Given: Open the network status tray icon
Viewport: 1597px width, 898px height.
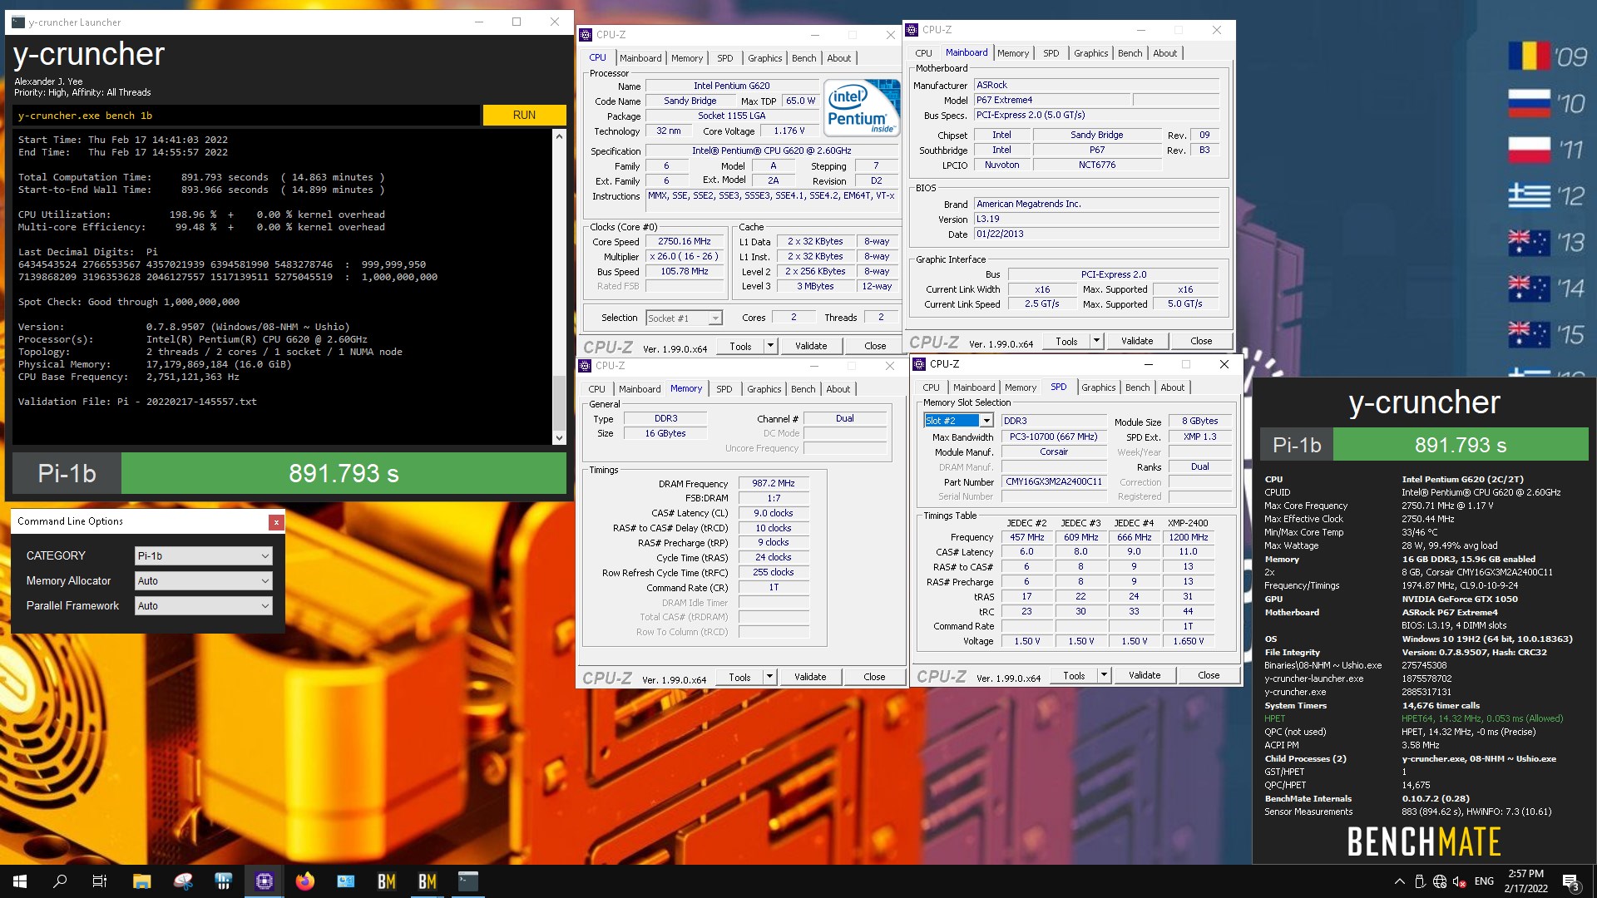Looking at the screenshot, I should coord(1439,881).
